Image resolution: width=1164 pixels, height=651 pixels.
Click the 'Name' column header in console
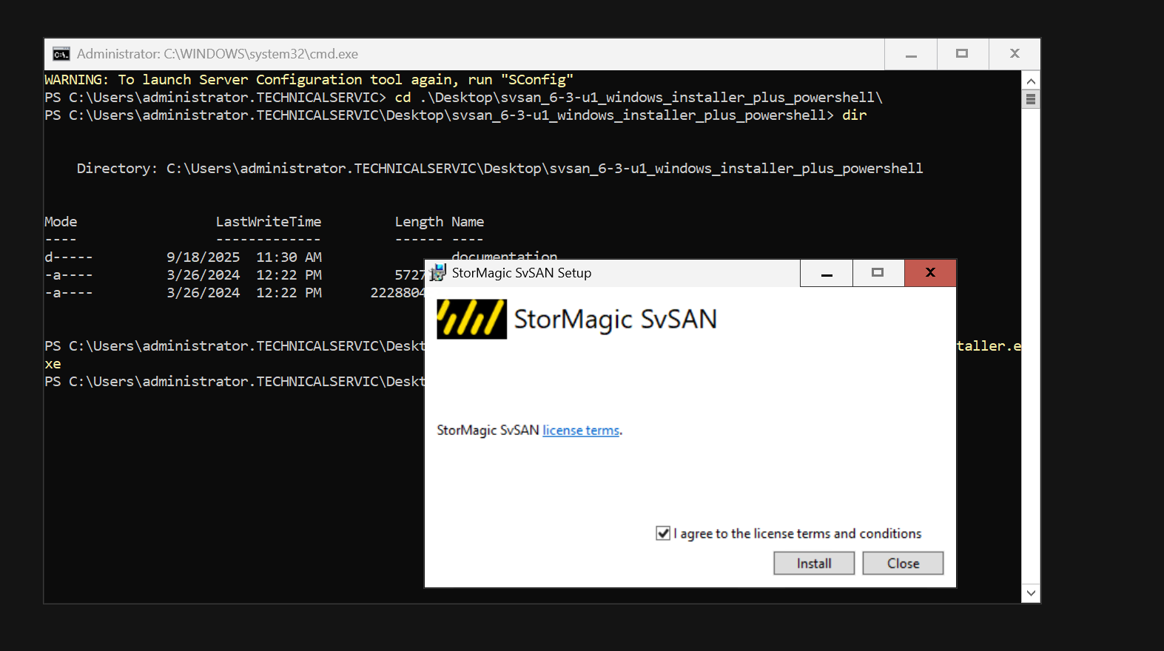468,222
